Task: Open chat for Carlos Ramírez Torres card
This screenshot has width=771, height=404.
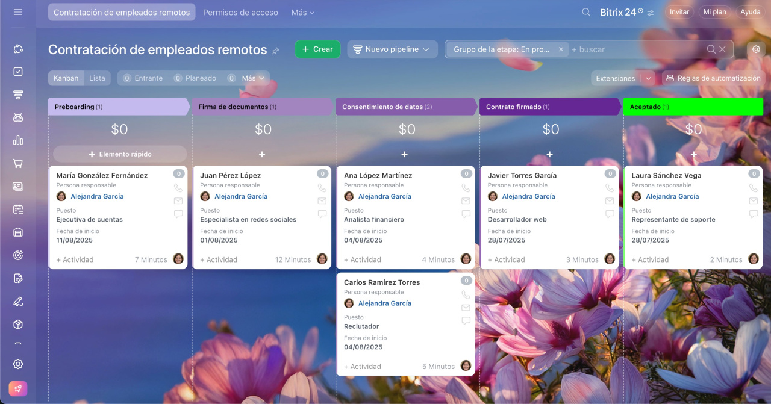Action: (466, 321)
